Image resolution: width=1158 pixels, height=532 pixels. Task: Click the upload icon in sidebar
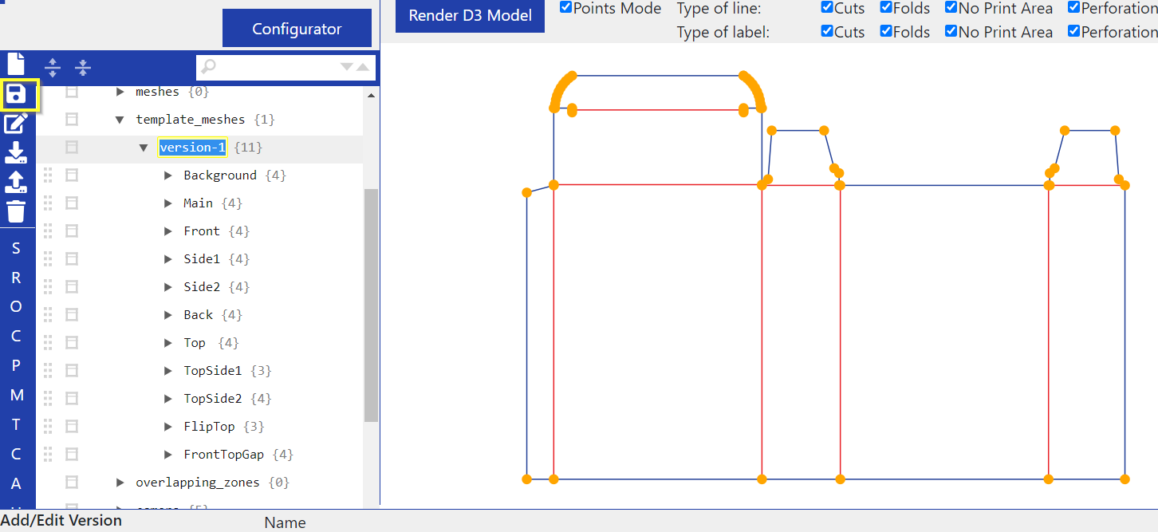(x=16, y=183)
